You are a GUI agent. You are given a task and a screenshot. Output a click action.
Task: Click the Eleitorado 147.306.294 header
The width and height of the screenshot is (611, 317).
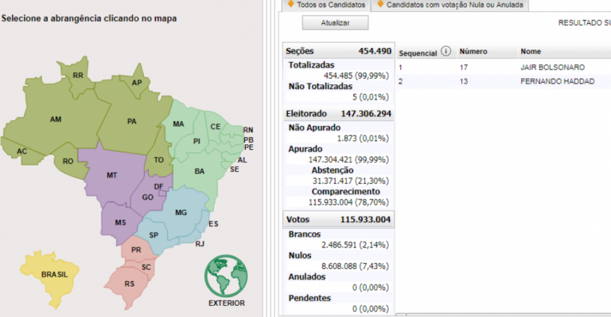tap(339, 114)
